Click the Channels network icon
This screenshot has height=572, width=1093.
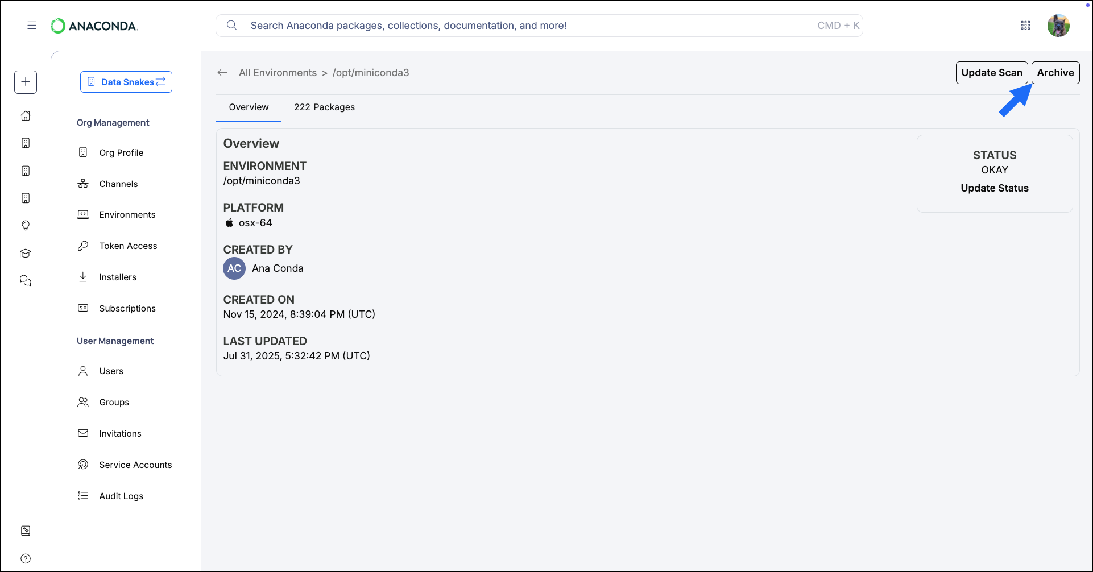tap(83, 184)
